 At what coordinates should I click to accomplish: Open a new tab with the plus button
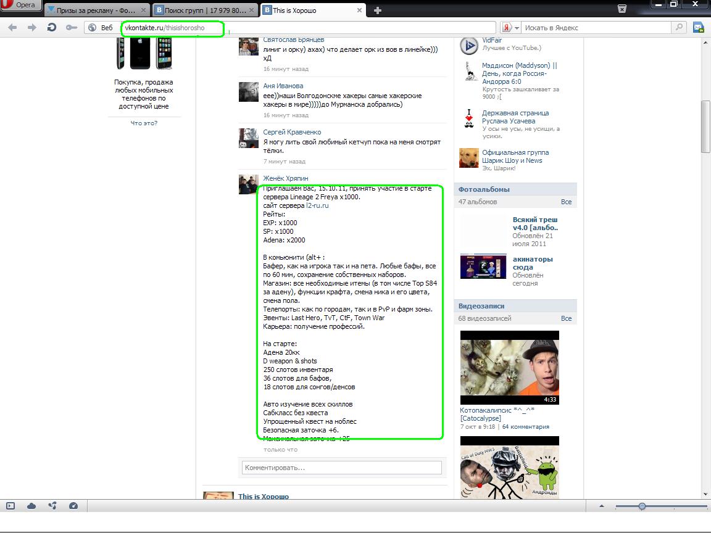(x=377, y=10)
